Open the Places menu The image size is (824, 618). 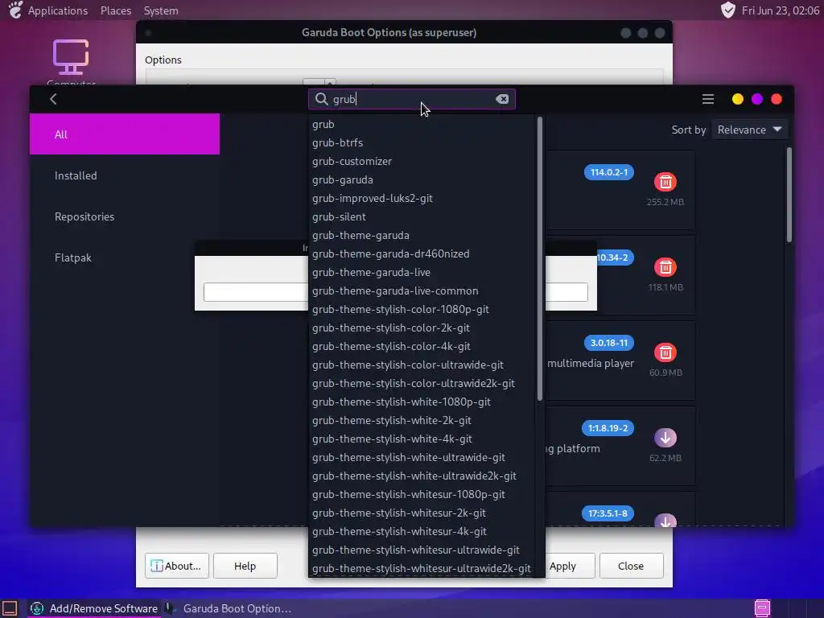(116, 10)
